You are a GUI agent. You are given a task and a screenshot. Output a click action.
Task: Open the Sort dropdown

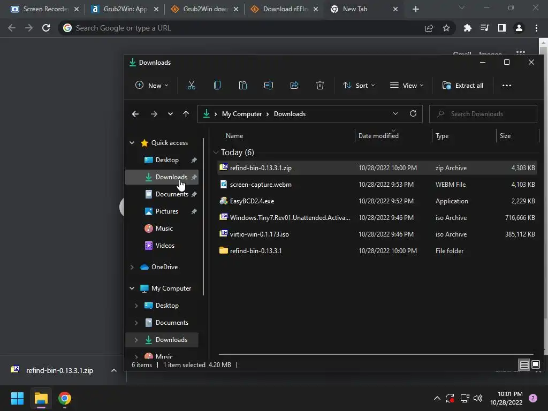(x=359, y=85)
